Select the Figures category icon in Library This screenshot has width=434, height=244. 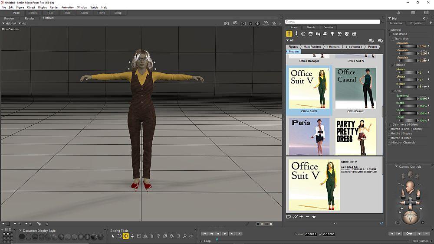pyautogui.click(x=289, y=34)
